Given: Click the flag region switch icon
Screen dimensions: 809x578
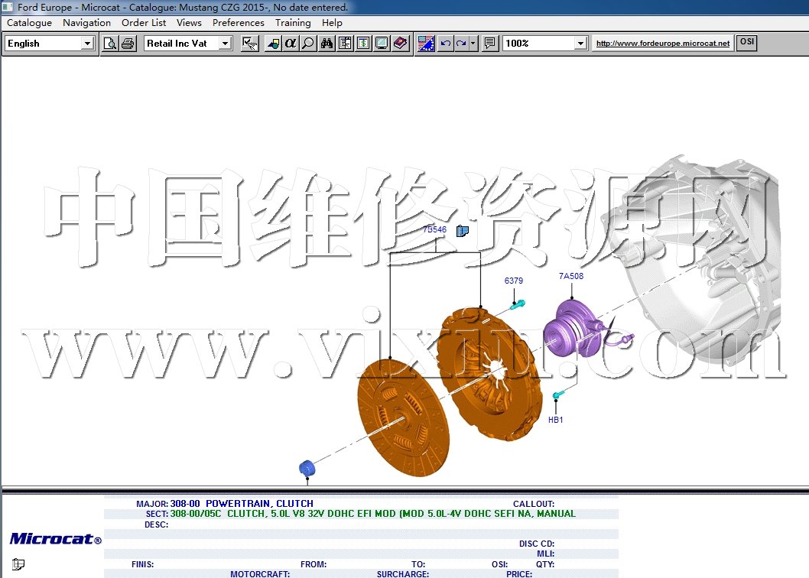Looking at the screenshot, I should 426,44.
